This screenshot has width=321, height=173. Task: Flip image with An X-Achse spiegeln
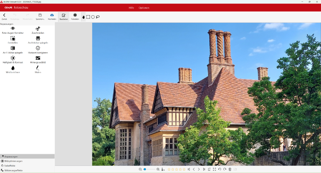(x=38, y=40)
